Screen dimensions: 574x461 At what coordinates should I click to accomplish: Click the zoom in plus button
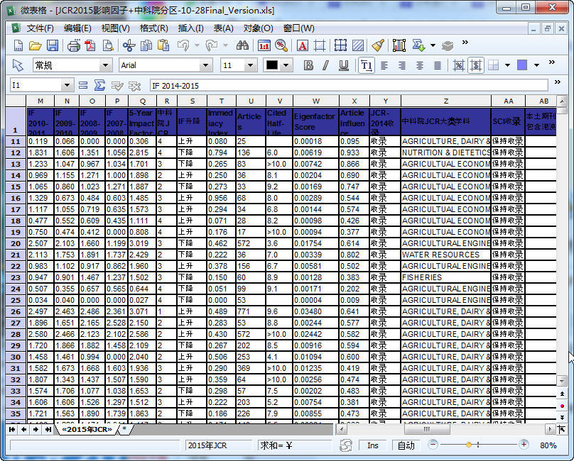524,445
